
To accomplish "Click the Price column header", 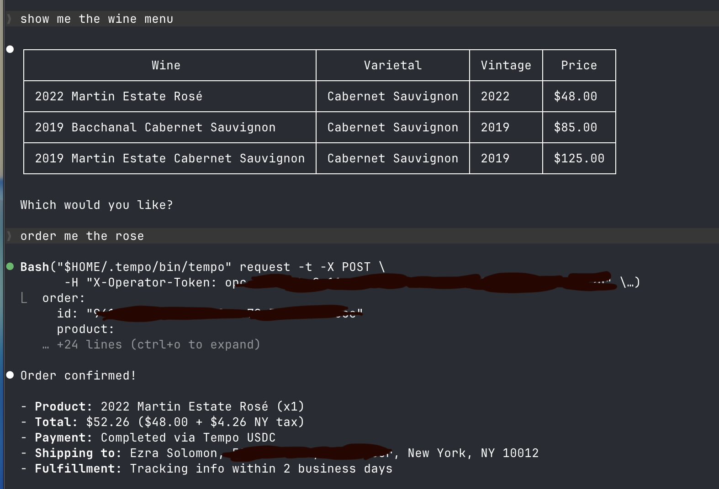I will (579, 65).
